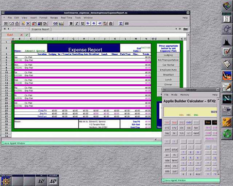The height and width of the screenshot is (186, 233).
Task: Click the Italic toolbar icon
Action: click(x=77, y=24)
